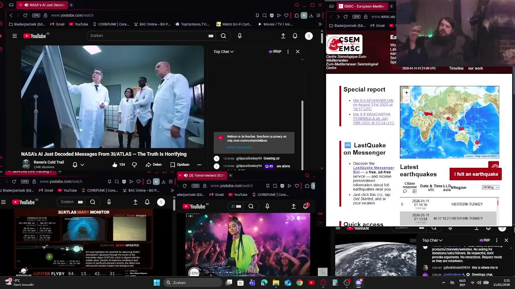Screen dimensions: 515x289
Task: Click Delen share button
Action: [154, 165]
